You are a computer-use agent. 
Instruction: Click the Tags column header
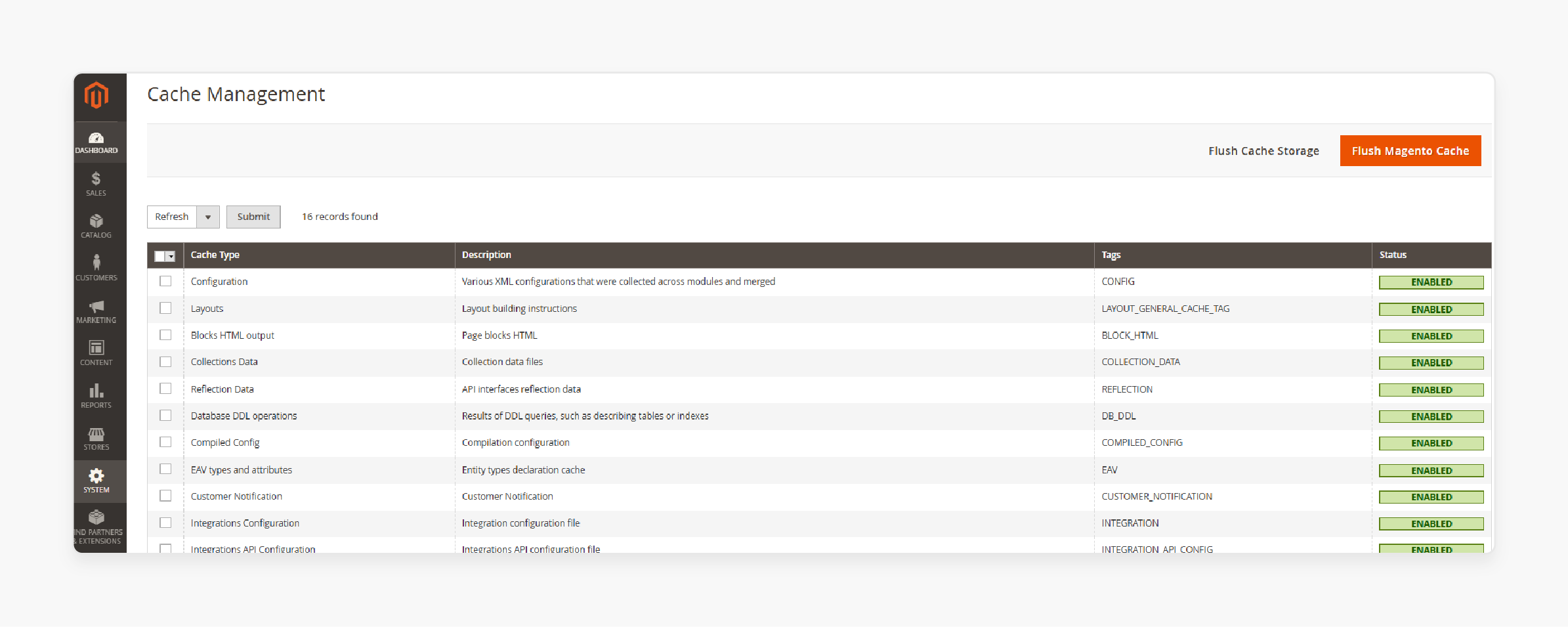[1111, 255]
